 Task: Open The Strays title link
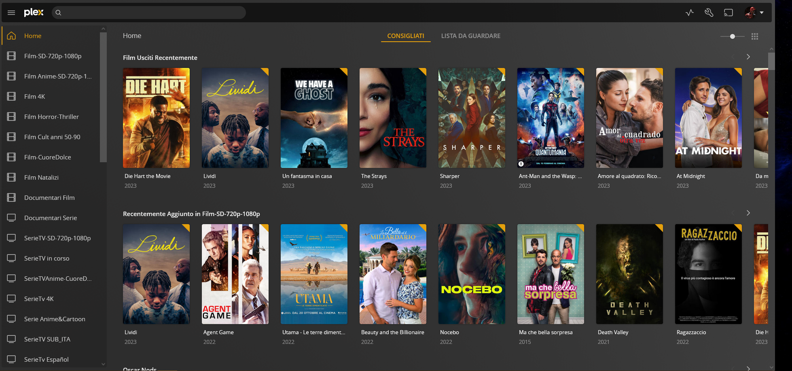(x=374, y=176)
